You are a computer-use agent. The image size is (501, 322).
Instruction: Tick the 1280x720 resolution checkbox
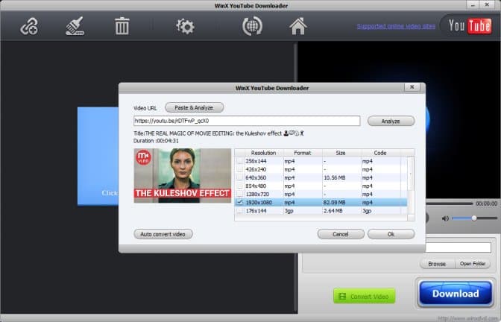(239, 195)
